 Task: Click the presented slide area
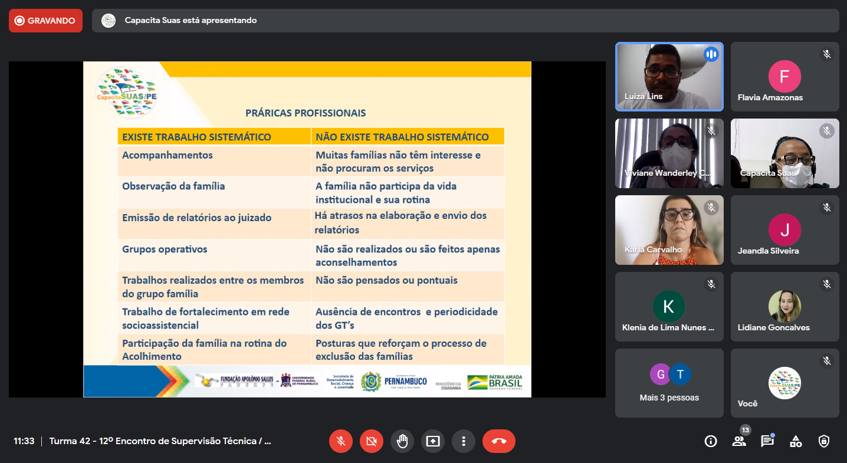307,229
